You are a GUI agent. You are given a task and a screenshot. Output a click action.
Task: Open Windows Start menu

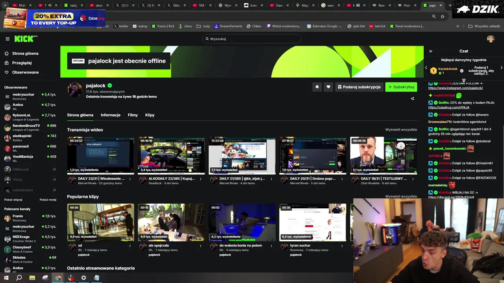(x=6, y=278)
